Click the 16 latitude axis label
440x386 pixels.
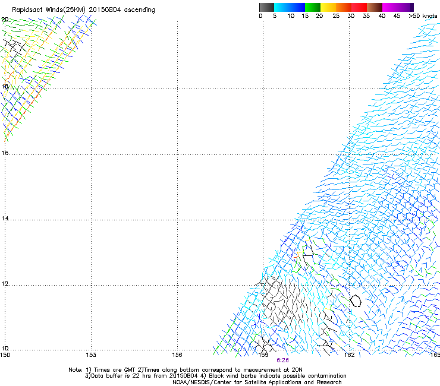(5, 153)
